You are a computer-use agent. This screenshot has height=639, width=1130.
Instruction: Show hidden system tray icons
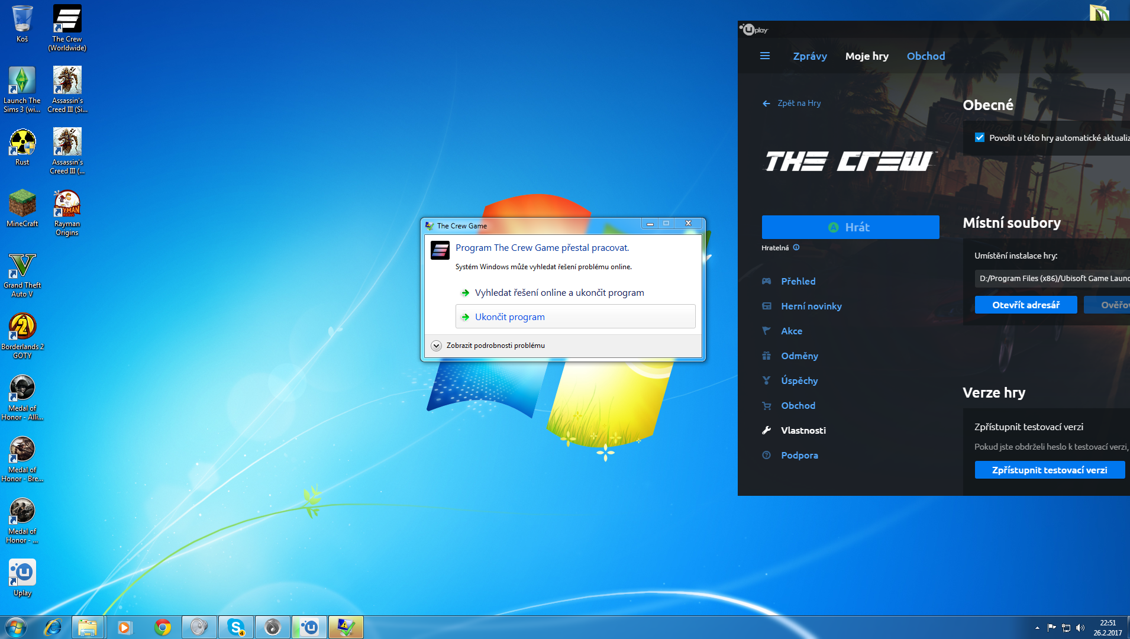click(x=1037, y=628)
